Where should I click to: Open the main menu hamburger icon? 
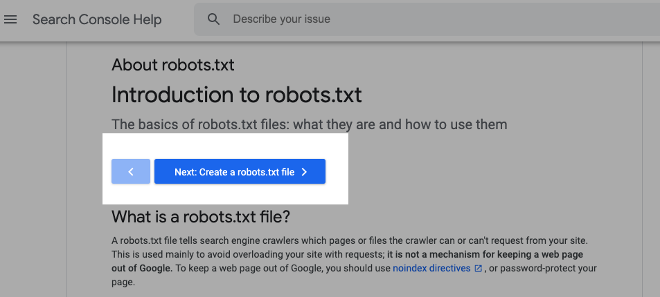[10, 19]
